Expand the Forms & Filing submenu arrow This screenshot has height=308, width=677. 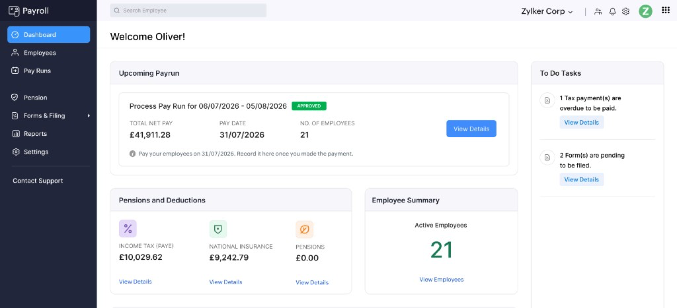[88, 116]
